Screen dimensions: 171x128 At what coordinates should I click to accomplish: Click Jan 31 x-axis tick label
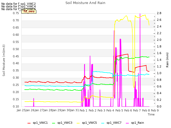(75, 110)
